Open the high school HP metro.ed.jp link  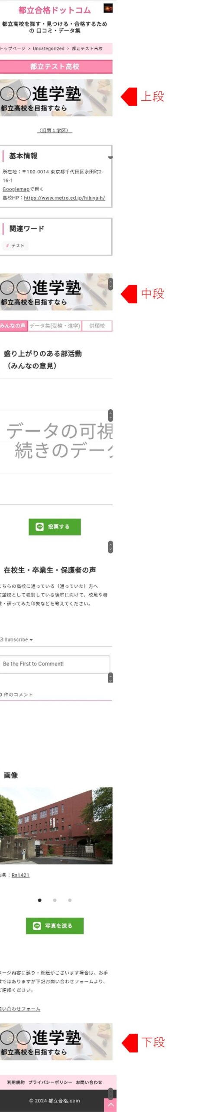pos(65,198)
